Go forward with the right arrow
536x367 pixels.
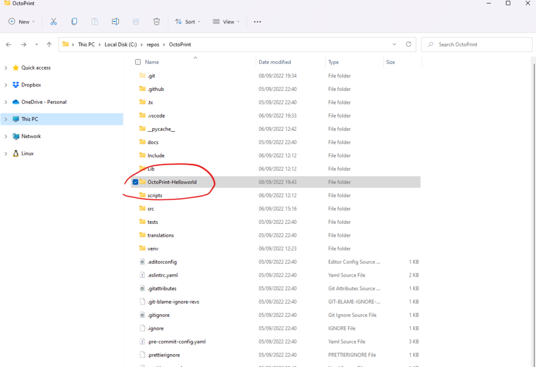coord(24,44)
